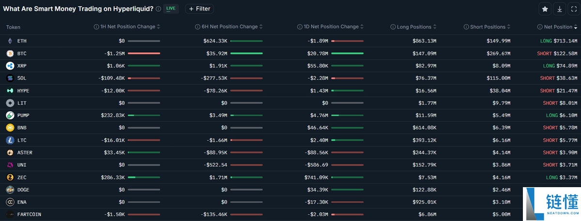Click the ZEC token icon

click(10, 177)
